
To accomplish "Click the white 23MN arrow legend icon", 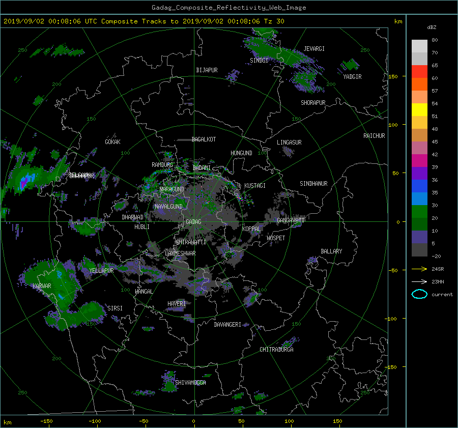I will point(419,281).
